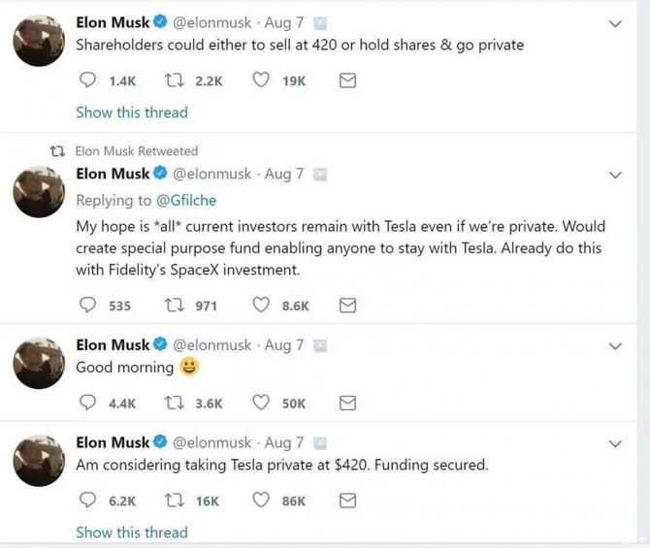650x548 pixels.
Task: Show this thread under 'Shareholders' tweet
Action: [x=131, y=113]
